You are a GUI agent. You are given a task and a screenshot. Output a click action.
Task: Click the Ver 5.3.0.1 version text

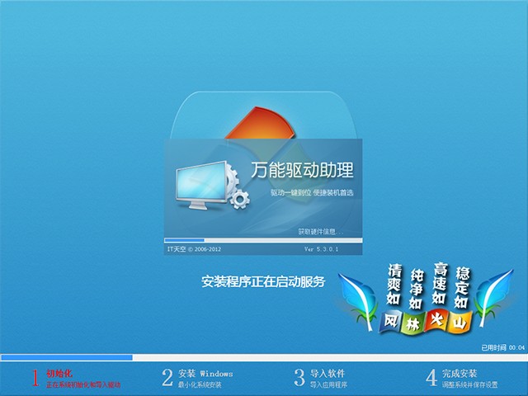321,249
